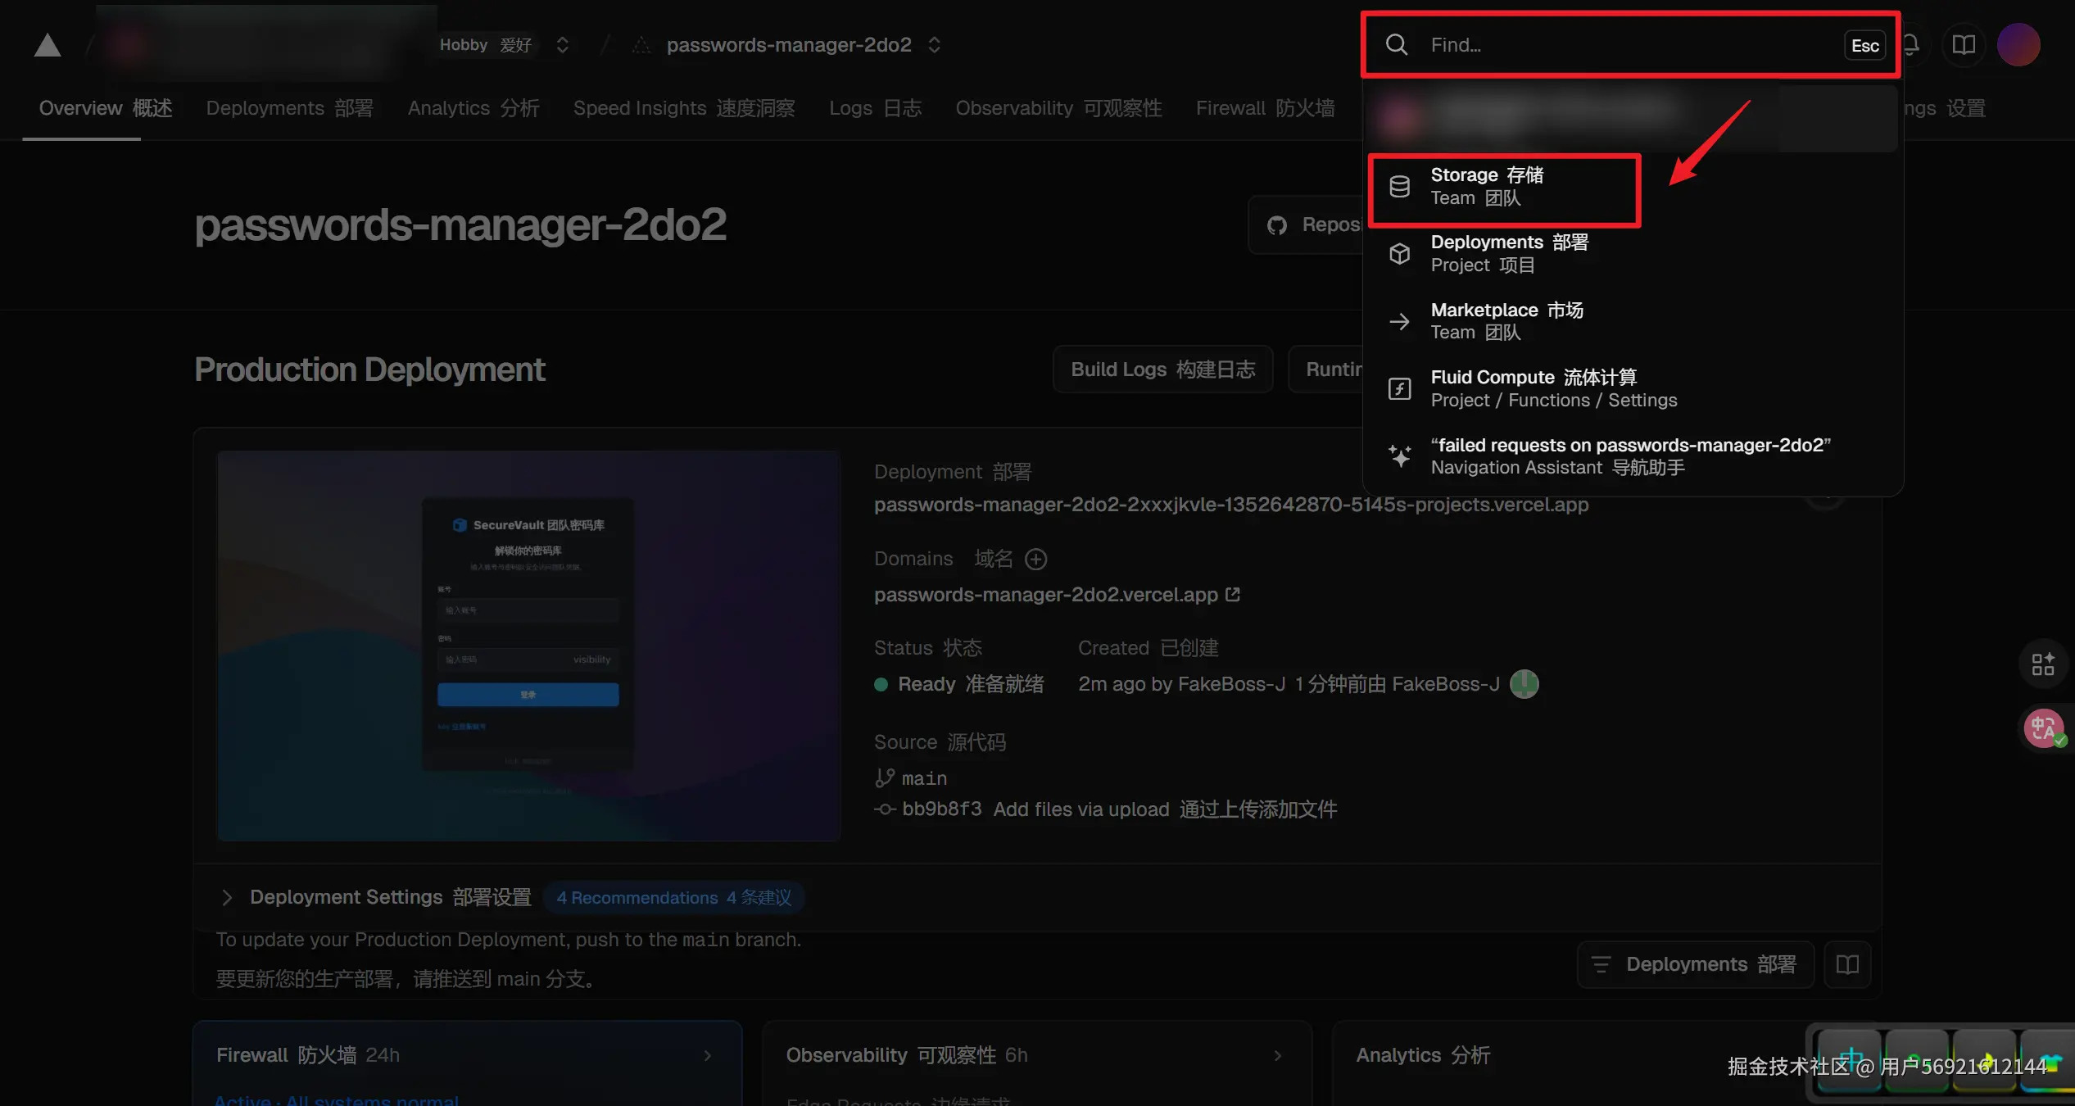Viewport: 2075px width, 1106px height.
Task: Expand the Firewall 24h card arrow
Action: coord(708,1056)
